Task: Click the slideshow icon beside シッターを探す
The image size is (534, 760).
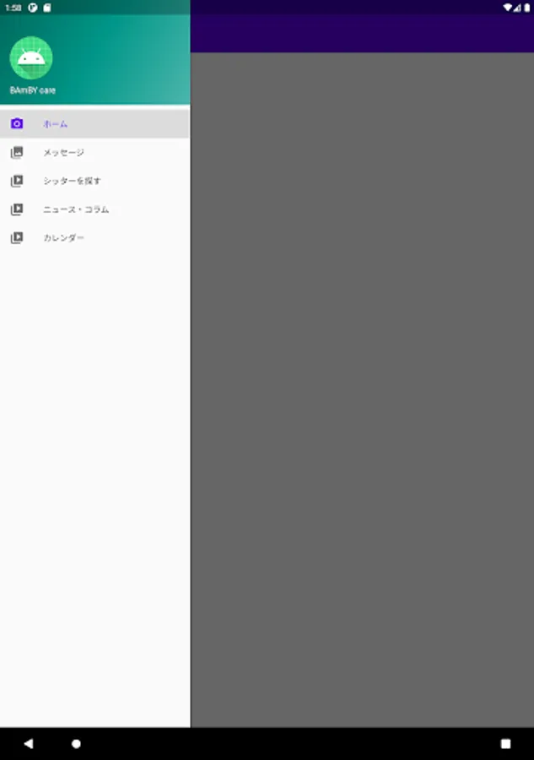Action: tap(17, 181)
